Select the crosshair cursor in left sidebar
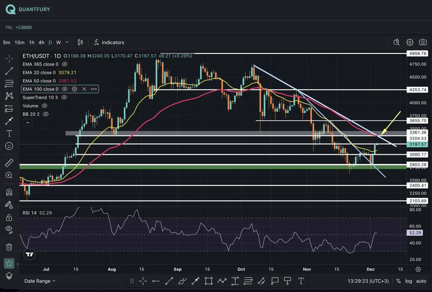This screenshot has height=292, width=432. pos(9,59)
